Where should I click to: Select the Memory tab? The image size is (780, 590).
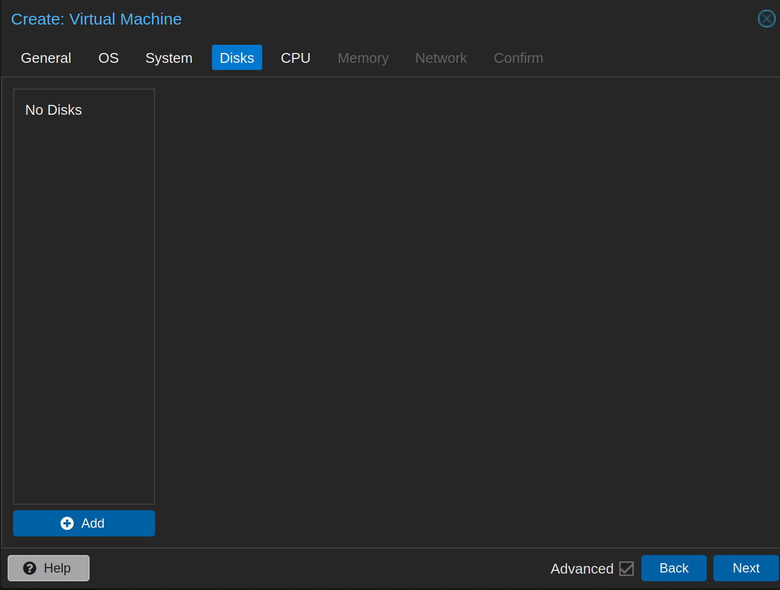[x=363, y=58]
